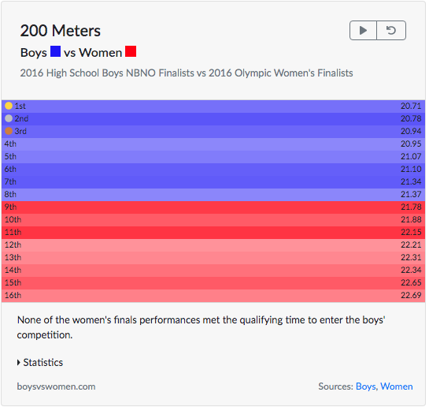Click the gold medal icon beside 1st

(9, 106)
